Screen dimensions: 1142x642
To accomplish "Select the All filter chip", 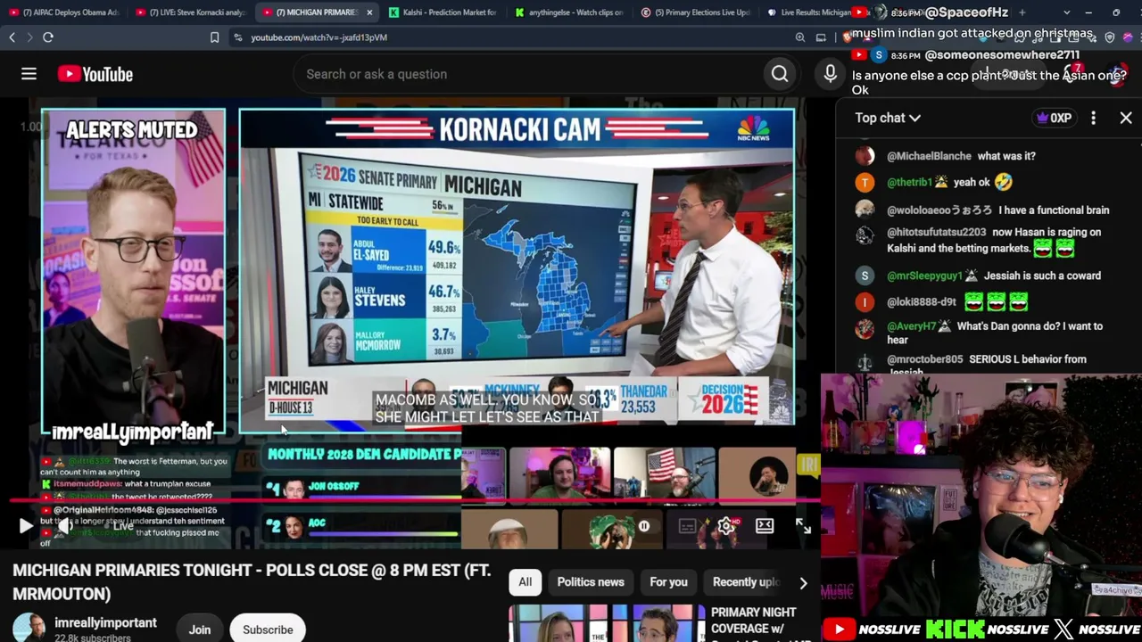I will point(525,582).
